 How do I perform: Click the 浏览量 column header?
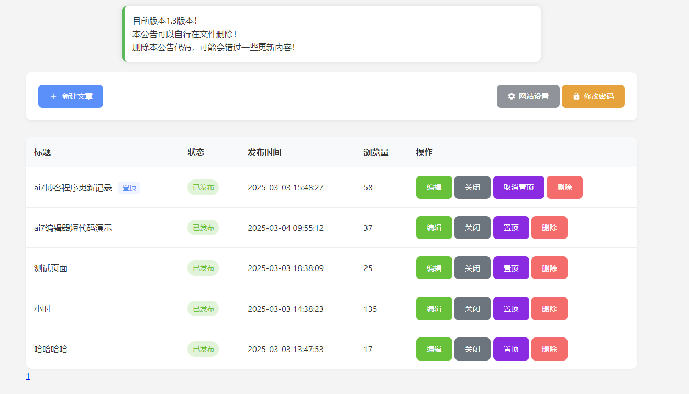pos(376,152)
